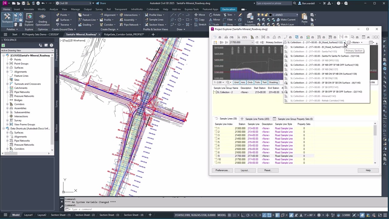Go to previous station arrow in Project Explorer
This screenshot has height=219, width=389.
226,42
